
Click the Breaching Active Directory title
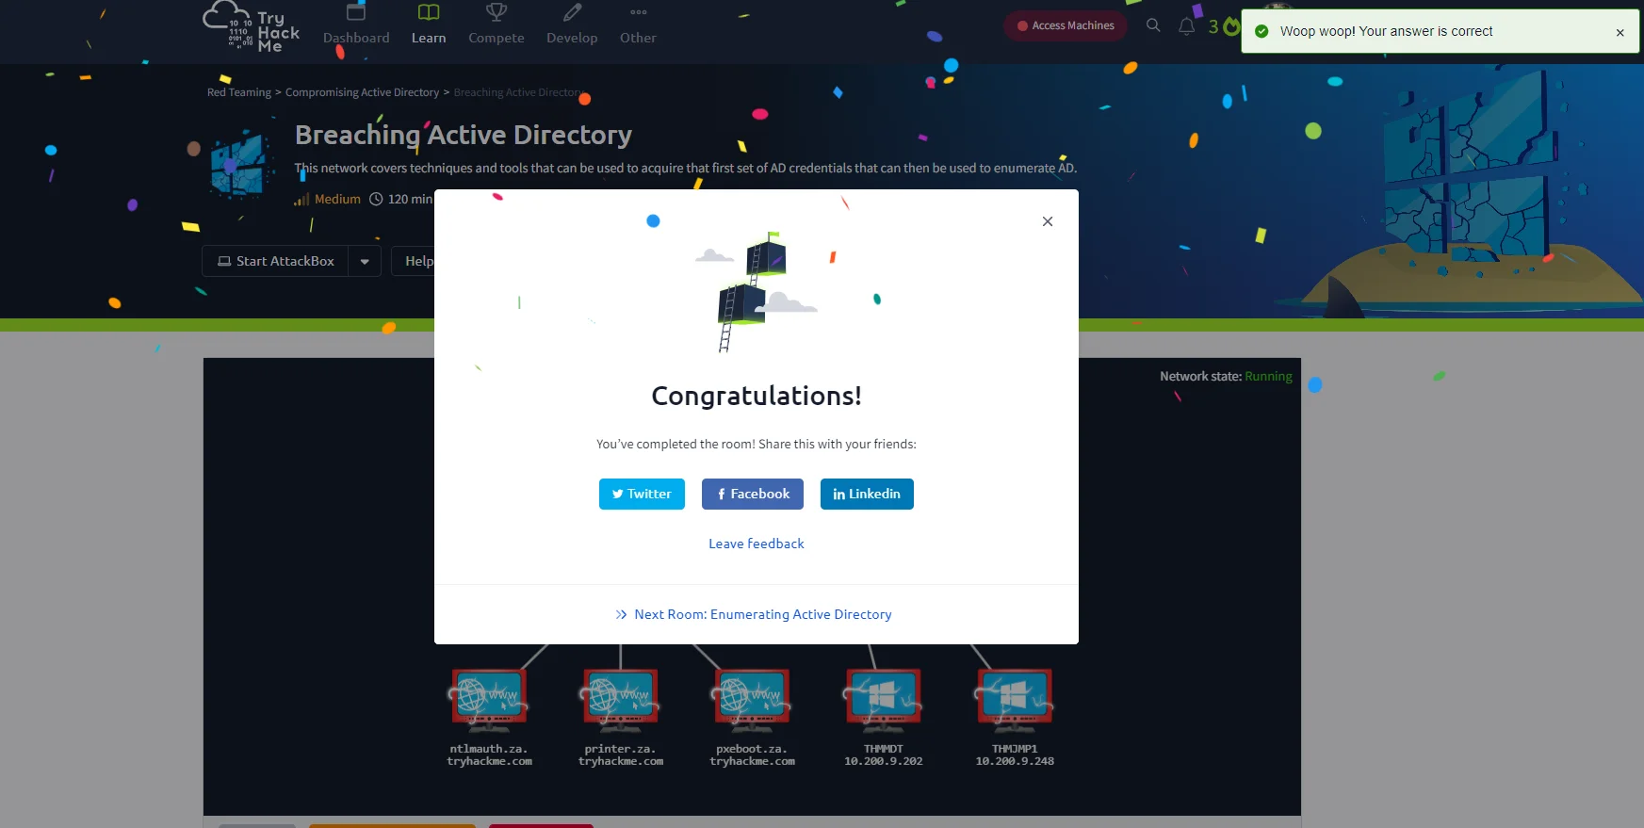[x=464, y=135]
